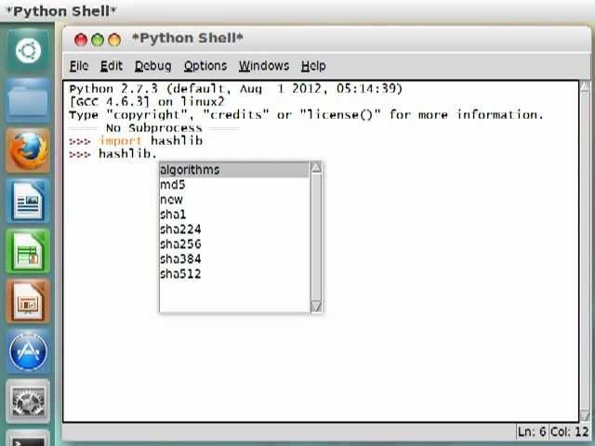
Task: Open the Windows menu
Action: point(263,66)
